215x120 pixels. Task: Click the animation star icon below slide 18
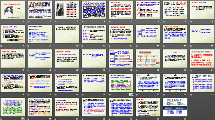pyautogui.click(x=29, y=70)
